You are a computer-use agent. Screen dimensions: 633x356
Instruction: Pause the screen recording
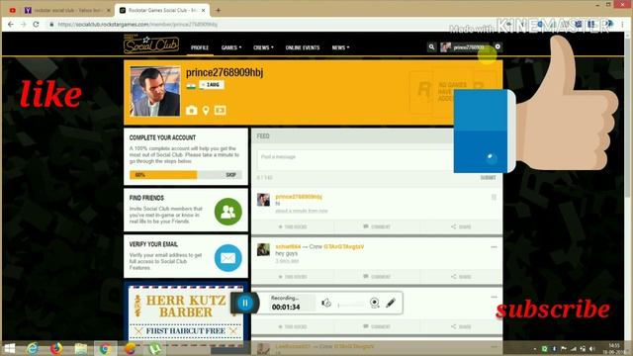pyautogui.click(x=245, y=303)
